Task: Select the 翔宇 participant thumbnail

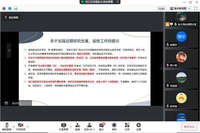Action: (x=181, y=38)
